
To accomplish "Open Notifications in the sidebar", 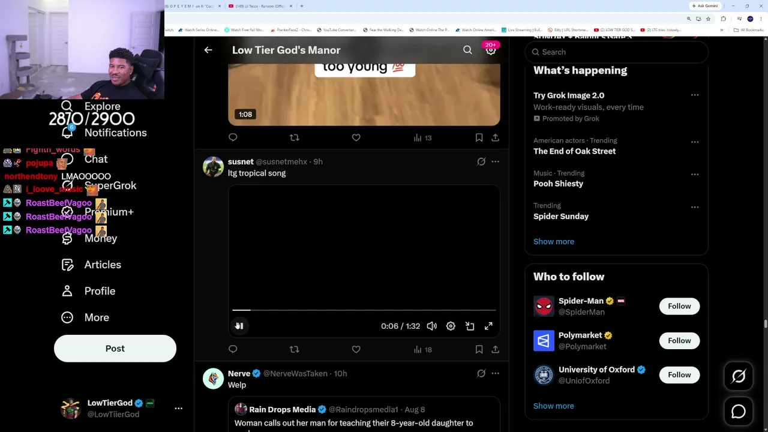I will pos(104,133).
